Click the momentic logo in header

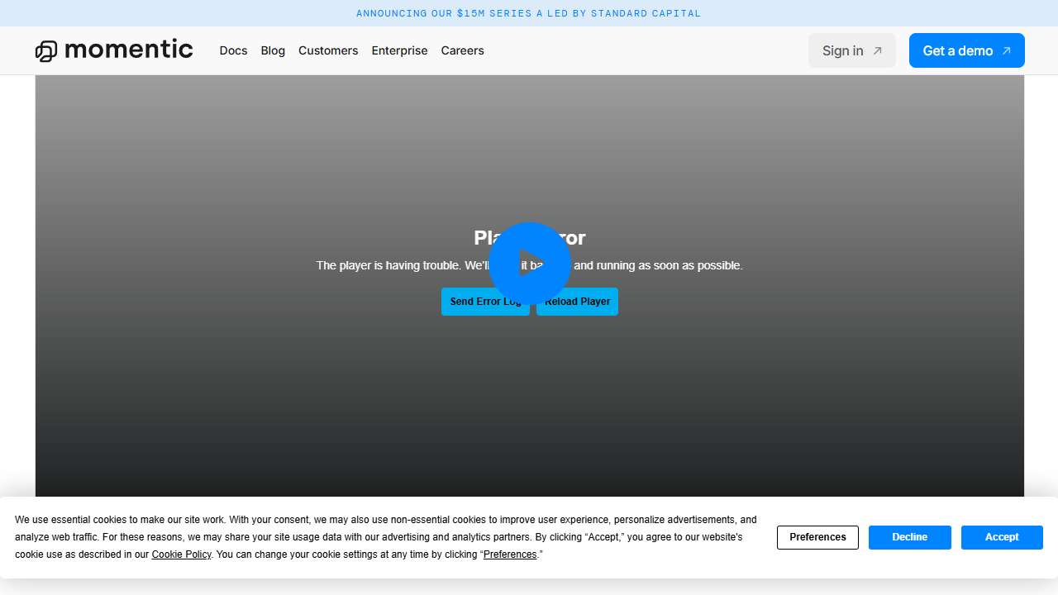[x=114, y=50]
